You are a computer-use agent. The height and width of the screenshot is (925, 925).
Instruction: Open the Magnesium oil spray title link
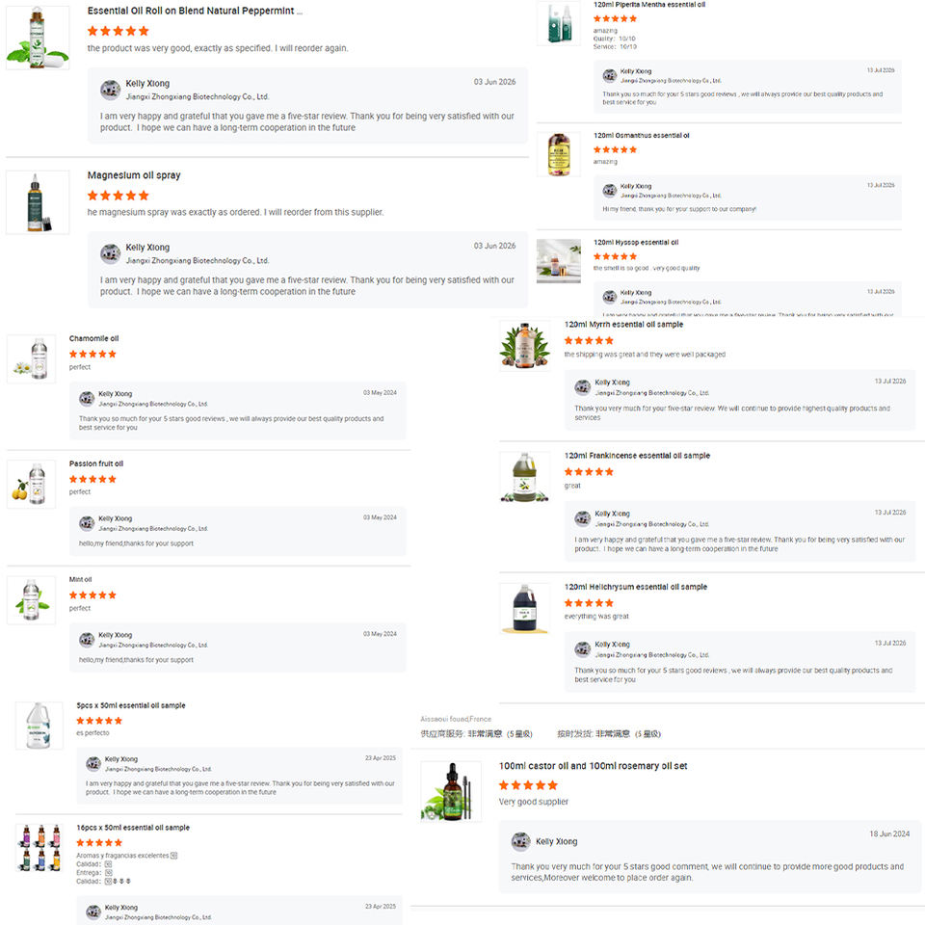(134, 175)
